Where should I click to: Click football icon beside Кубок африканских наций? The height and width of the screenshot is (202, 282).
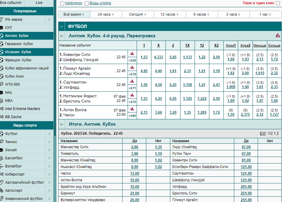[2, 68]
